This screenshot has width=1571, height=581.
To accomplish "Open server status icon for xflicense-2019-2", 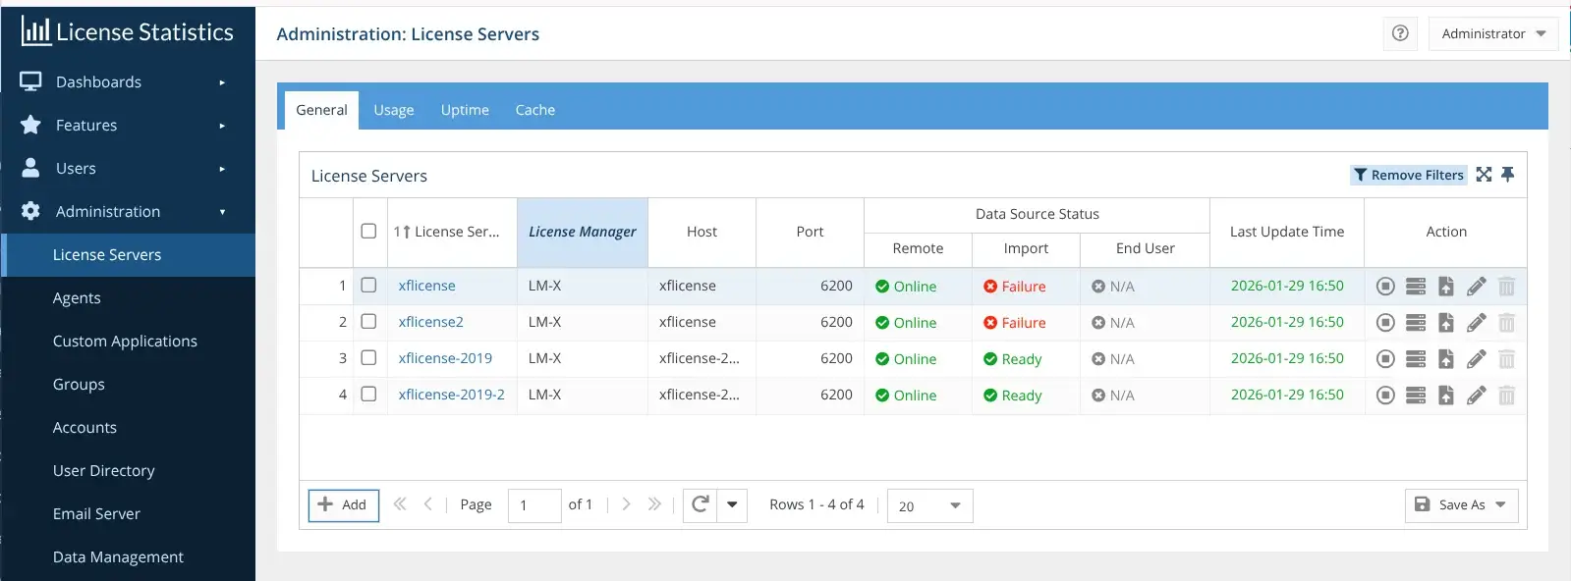I will click(x=1416, y=396).
